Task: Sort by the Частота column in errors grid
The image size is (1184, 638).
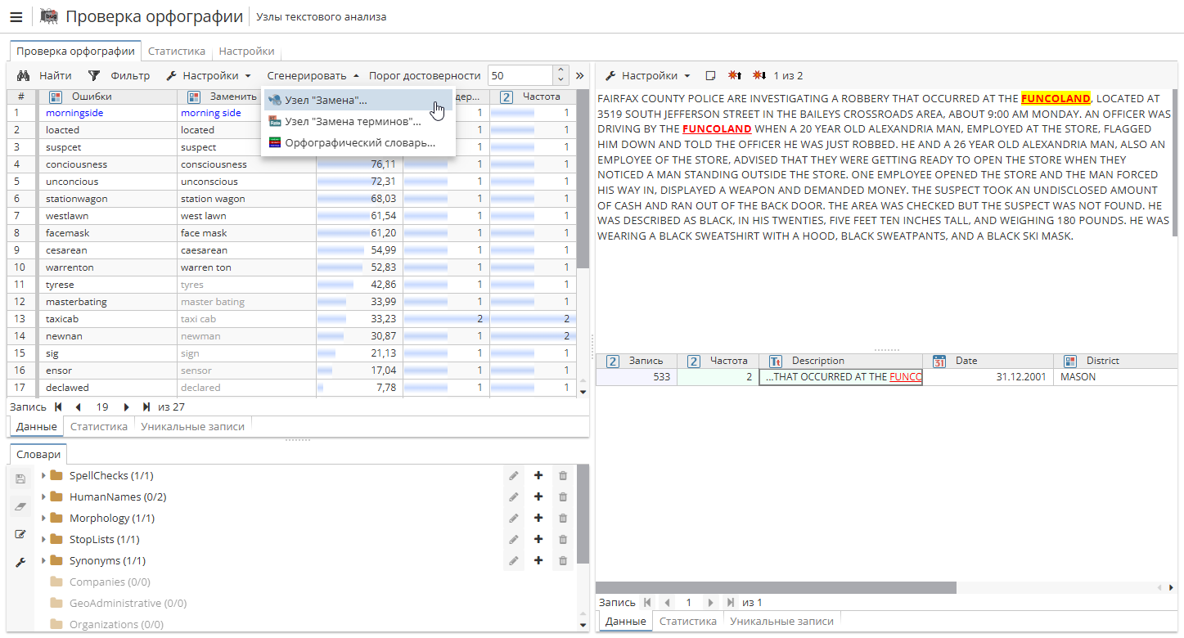Action: pyautogui.click(x=533, y=97)
